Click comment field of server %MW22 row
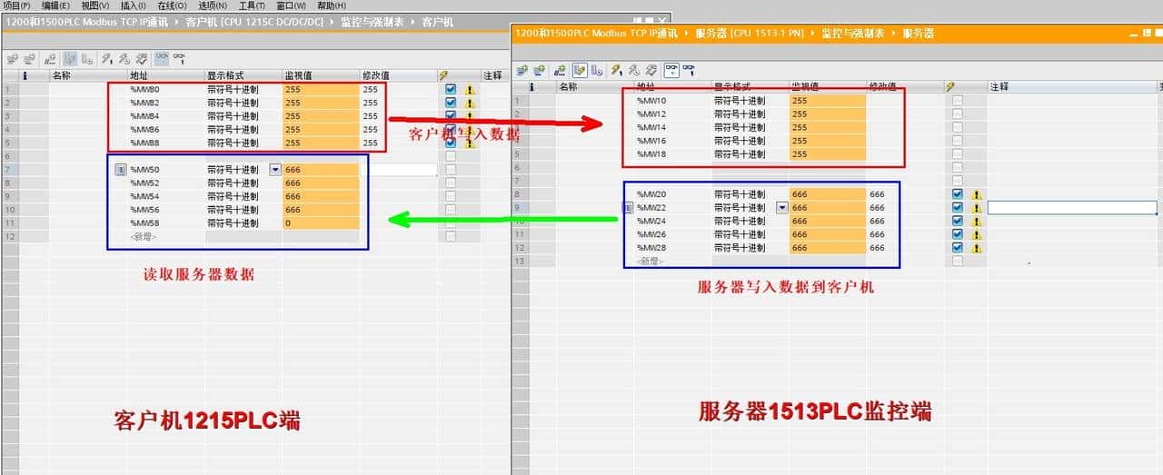Screen dimensions: 1163x475 1072,207
